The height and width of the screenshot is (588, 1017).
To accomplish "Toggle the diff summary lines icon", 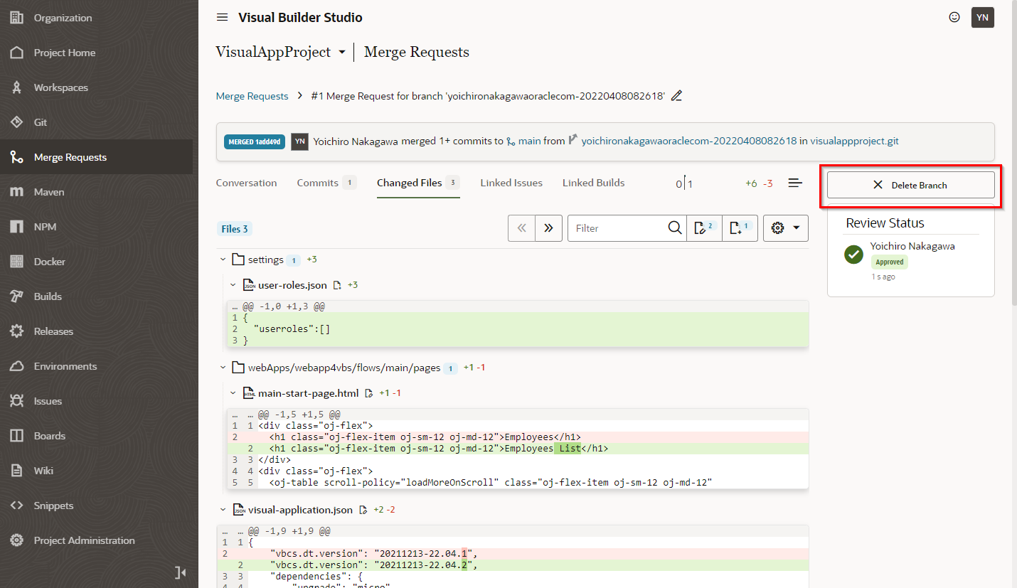I will pyautogui.click(x=795, y=183).
